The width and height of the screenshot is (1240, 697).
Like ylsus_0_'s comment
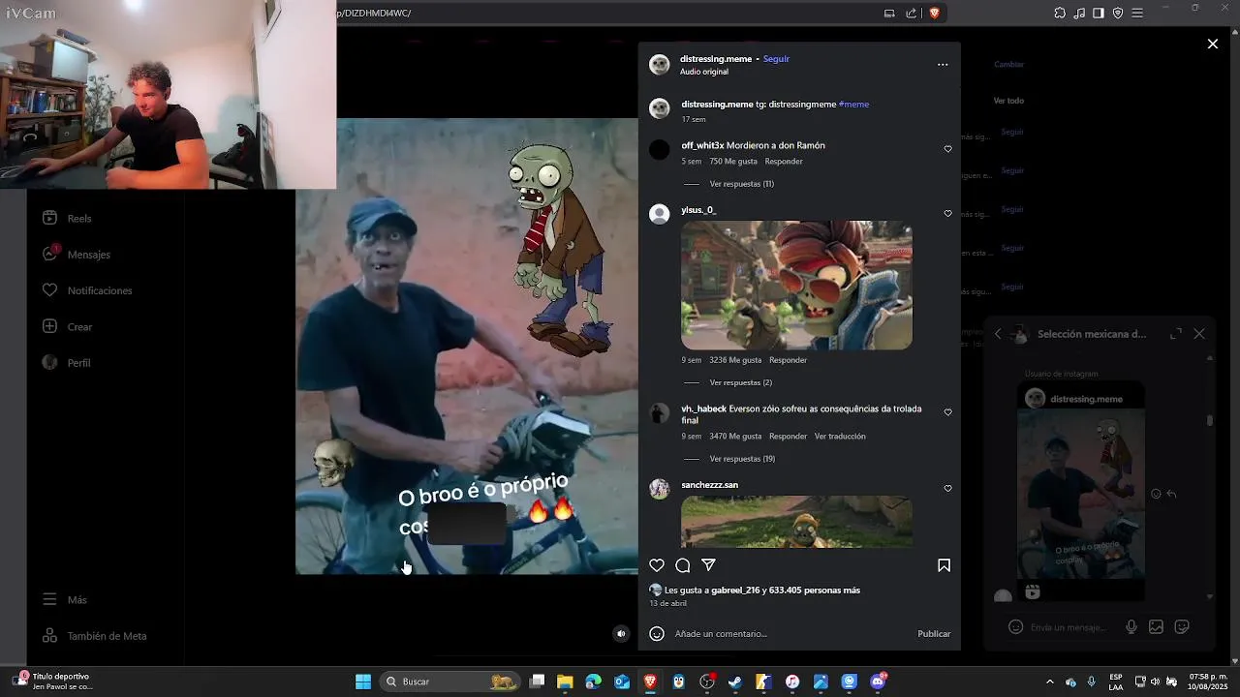tap(948, 213)
